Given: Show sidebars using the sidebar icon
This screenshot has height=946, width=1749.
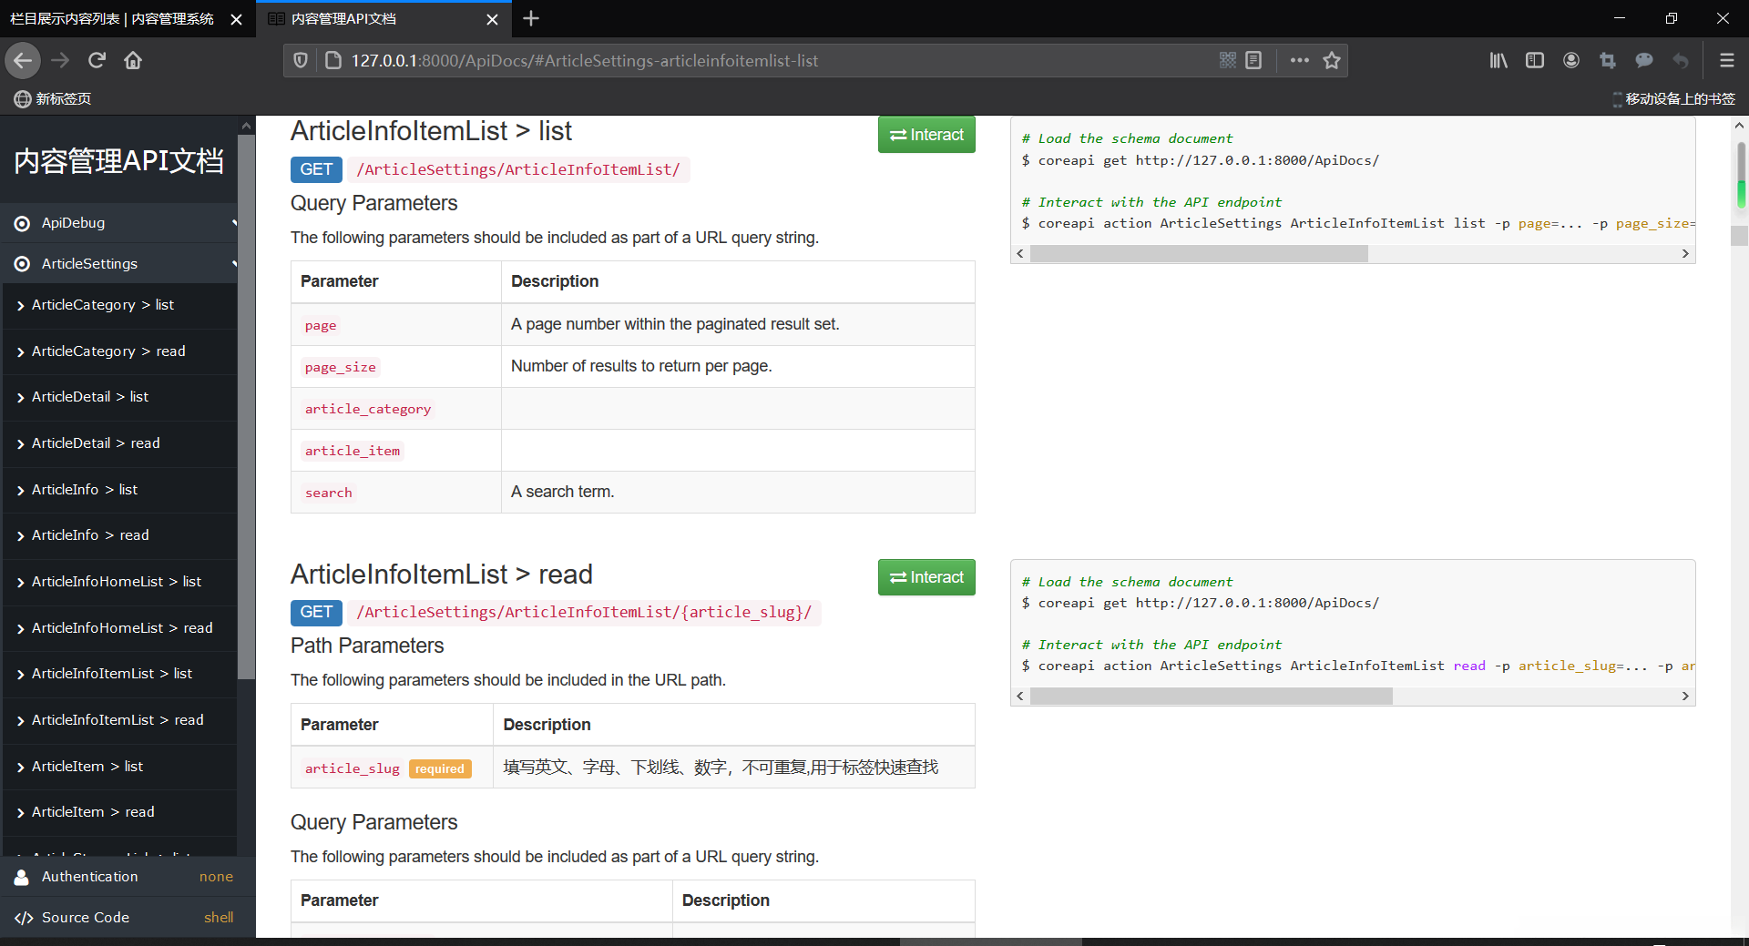Looking at the screenshot, I should [1534, 60].
